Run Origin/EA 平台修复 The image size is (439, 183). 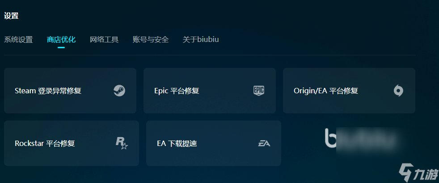(x=349, y=91)
